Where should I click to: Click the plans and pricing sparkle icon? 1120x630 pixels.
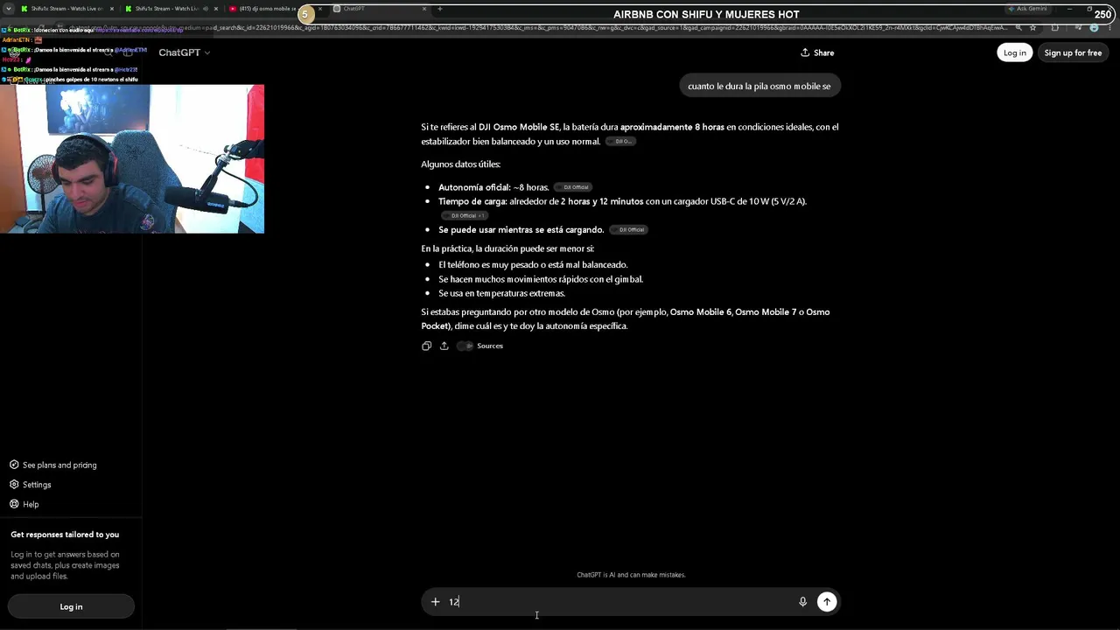pyautogui.click(x=14, y=465)
